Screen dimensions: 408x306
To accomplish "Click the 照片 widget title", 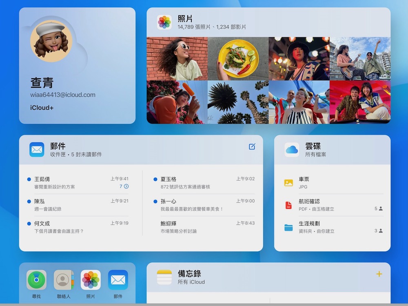I will pyautogui.click(x=185, y=18).
